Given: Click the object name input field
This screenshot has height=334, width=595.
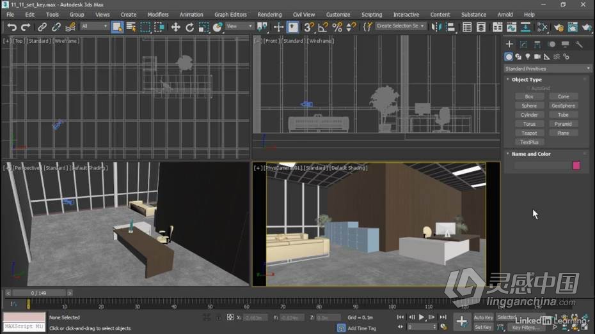Looking at the screenshot, I should tap(541, 165).
